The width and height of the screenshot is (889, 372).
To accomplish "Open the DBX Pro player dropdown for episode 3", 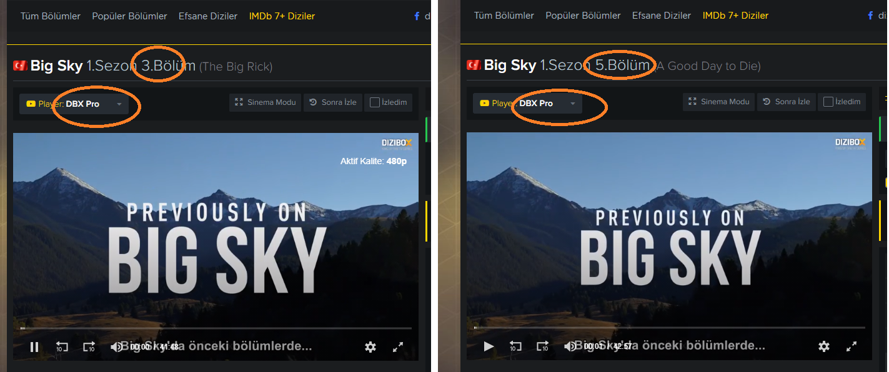I will pos(74,104).
